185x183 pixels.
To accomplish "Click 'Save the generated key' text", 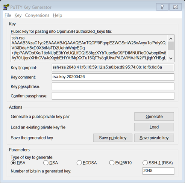I will click(32, 138).
